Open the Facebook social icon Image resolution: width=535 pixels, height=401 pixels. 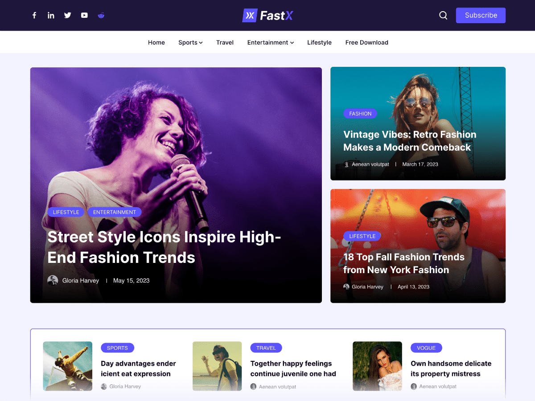point(34,15)
